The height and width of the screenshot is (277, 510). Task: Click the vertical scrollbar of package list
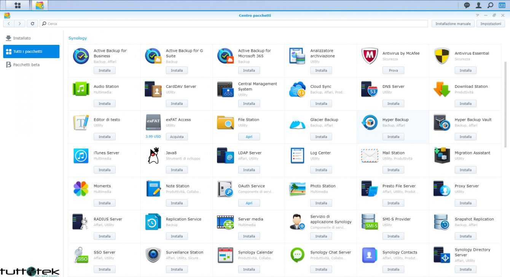505,104
